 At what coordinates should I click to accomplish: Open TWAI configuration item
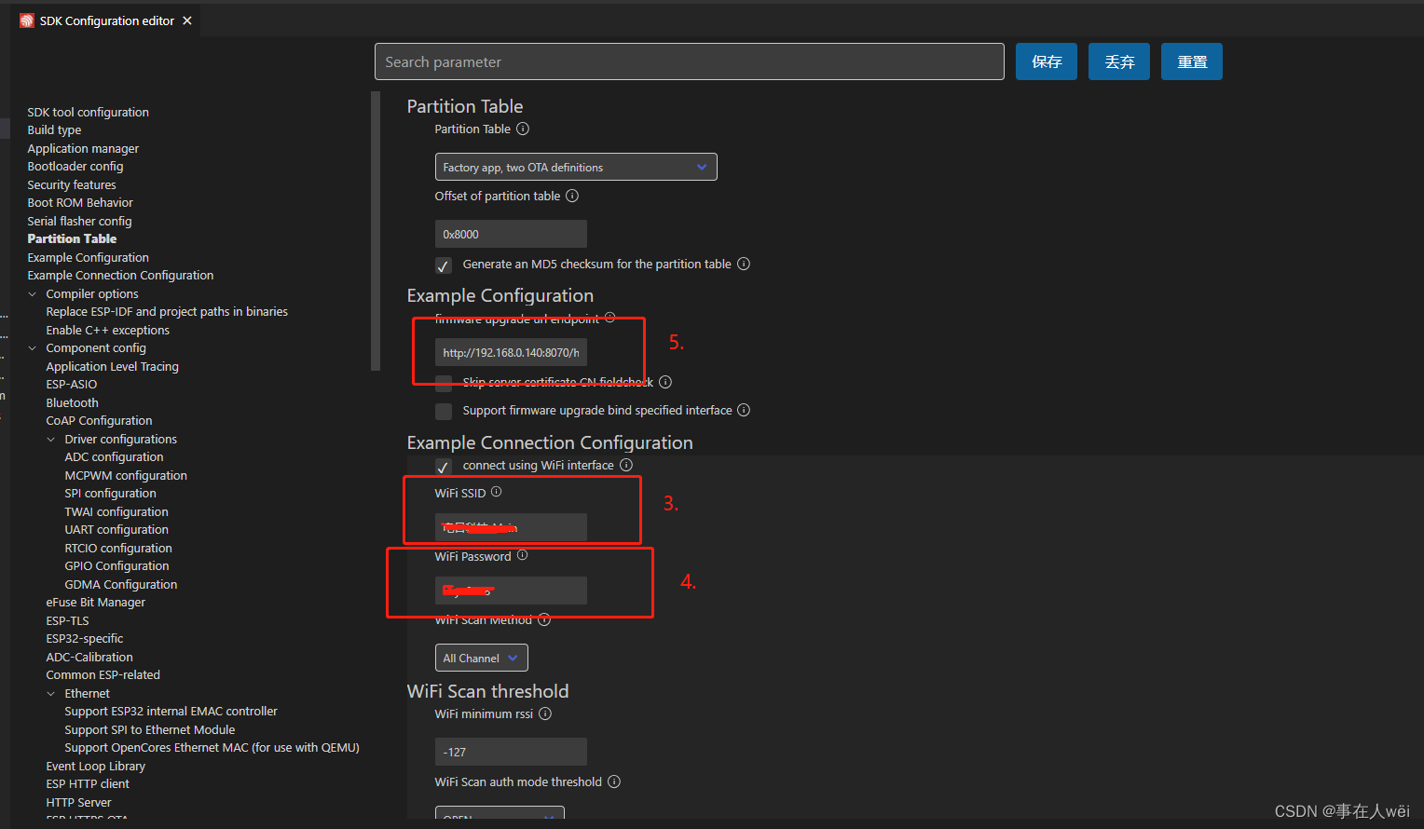click(116, 511)
